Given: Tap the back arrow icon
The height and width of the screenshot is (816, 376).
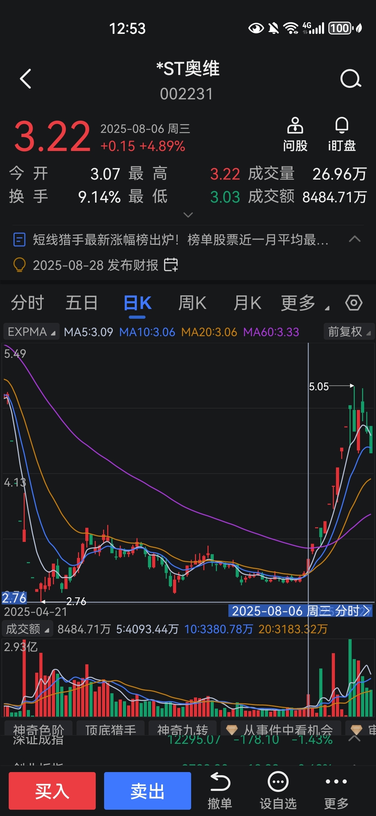Looking at the screenshot, I should click(x=26, y=78).
